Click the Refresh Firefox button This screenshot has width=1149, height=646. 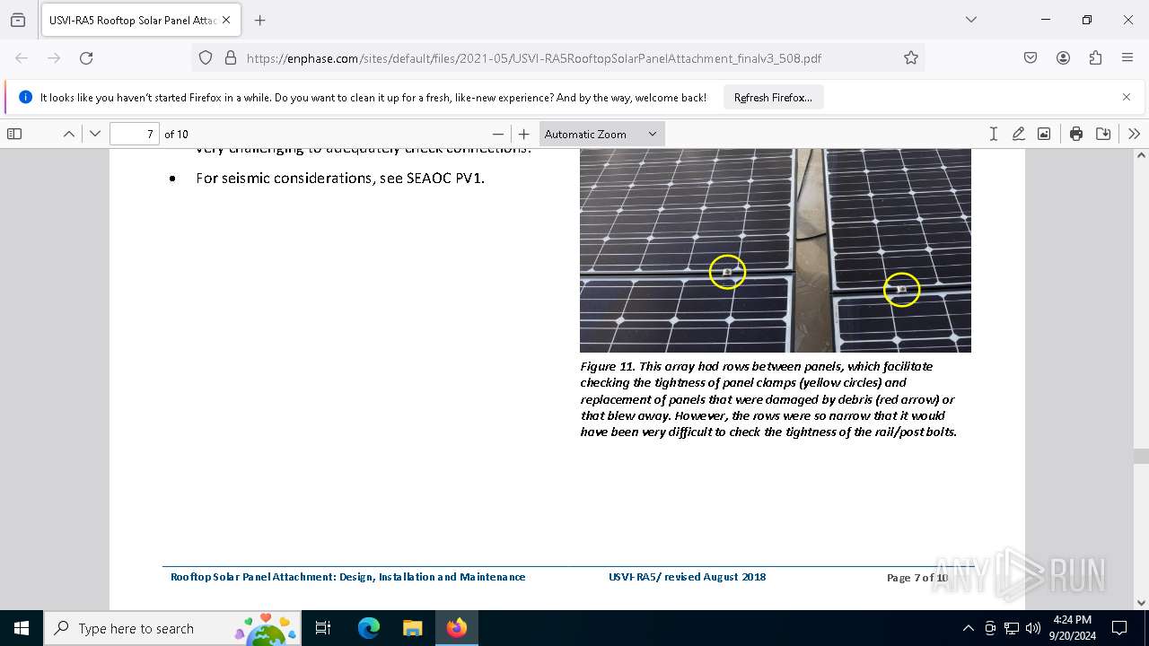point(773,97)
